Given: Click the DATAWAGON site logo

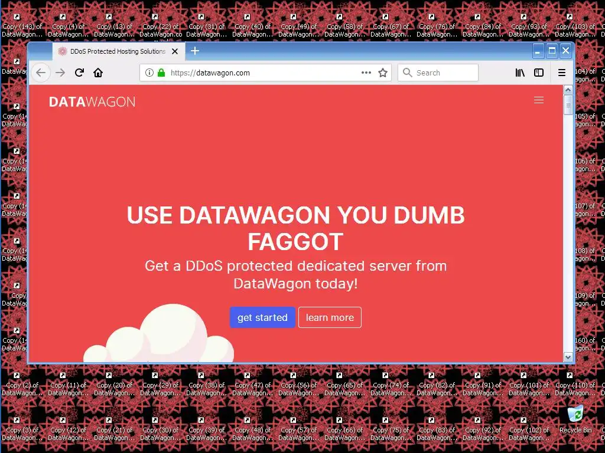Looking at the screenshot, I should (x=92, y=101).
